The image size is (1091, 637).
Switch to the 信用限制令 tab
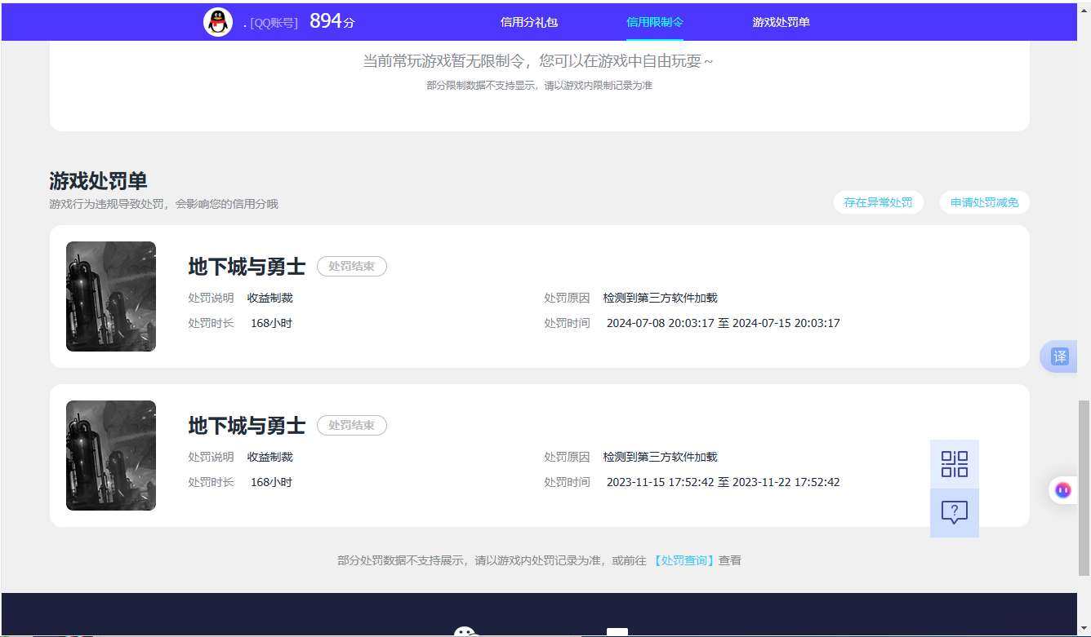coord(655,22)
